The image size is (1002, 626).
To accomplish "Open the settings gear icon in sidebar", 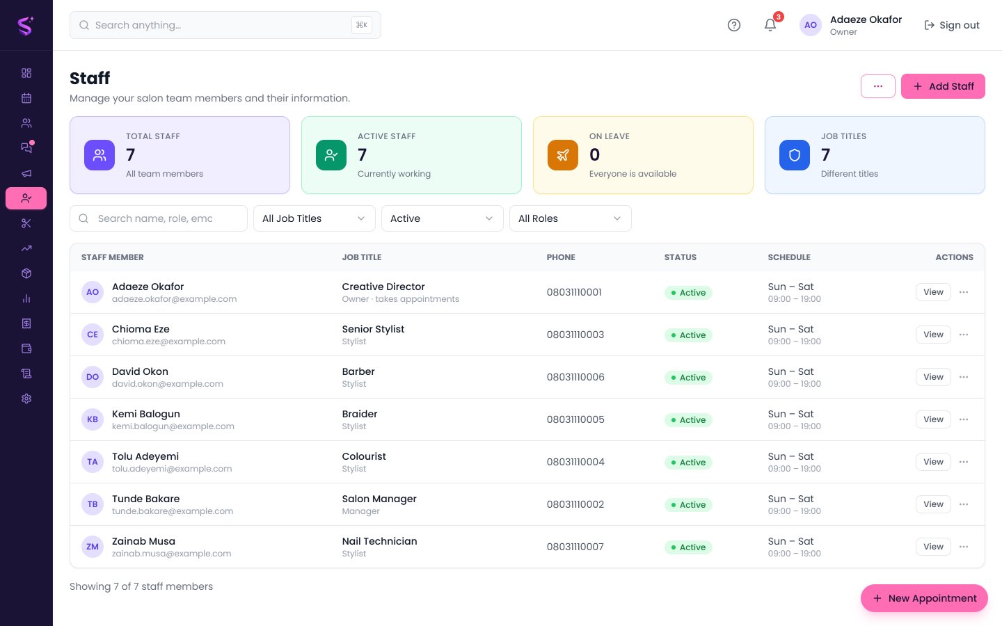I will pyautogui.click(x=26, y=399).
